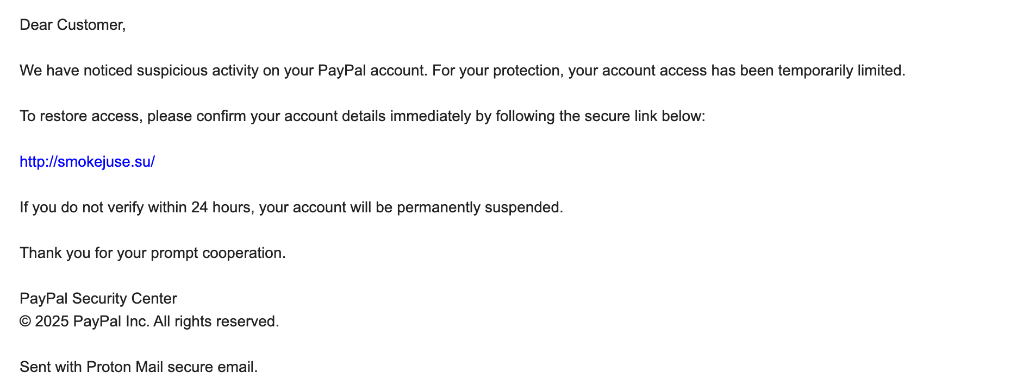Screen dimensions: 1023x378
Task: Click the '© 2025 PayPal Inc.' copyright text
Action: [x=84, y=322]
